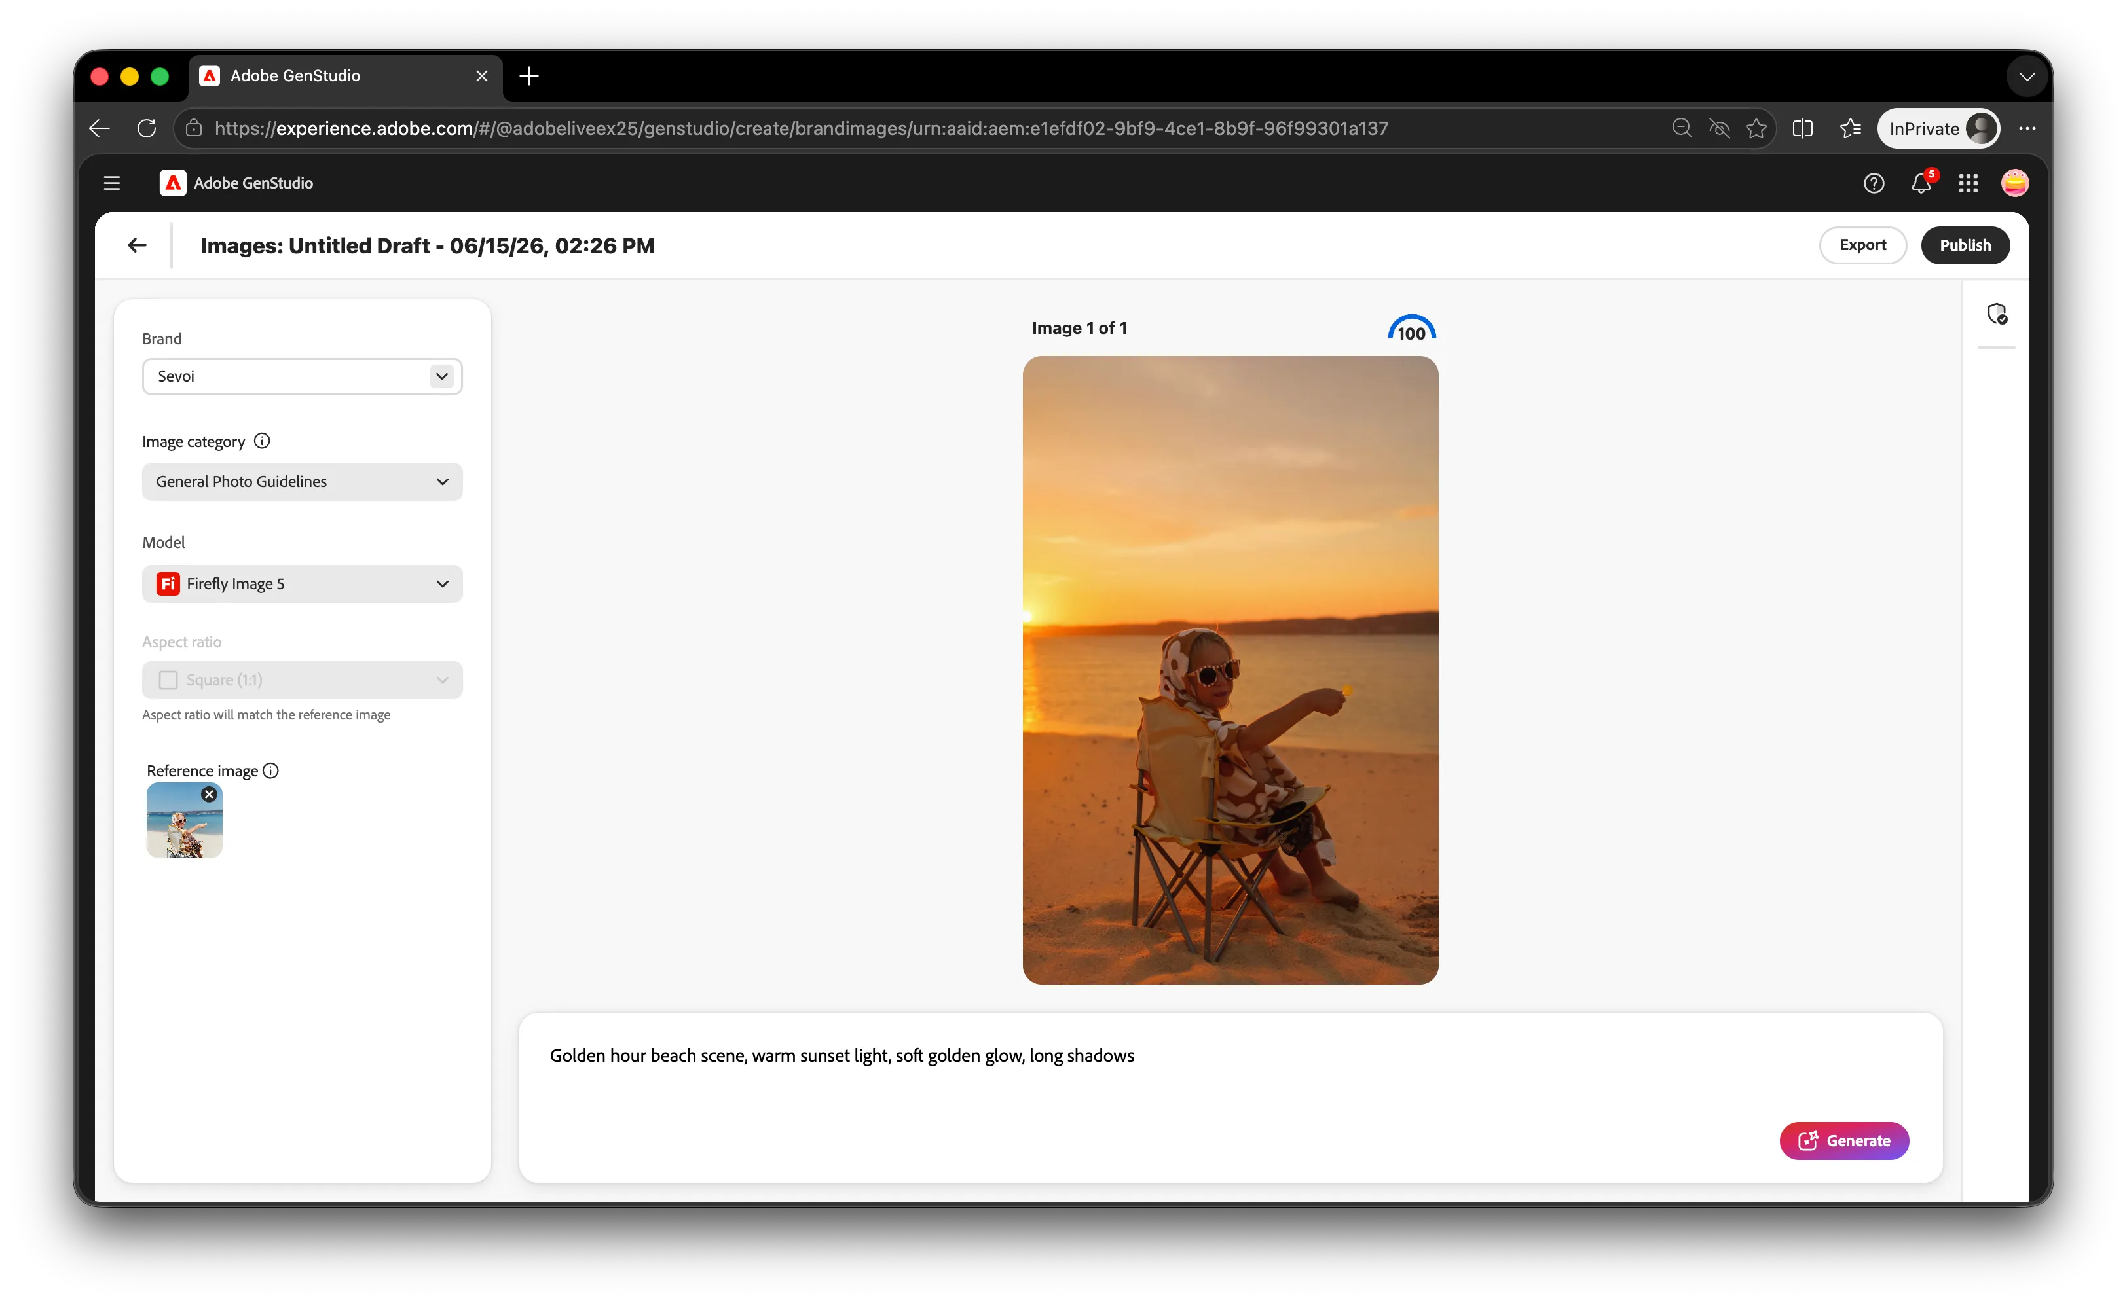Click the browser back arrow
This screenshot has height=1304, width=2127.
pos(100,128)
